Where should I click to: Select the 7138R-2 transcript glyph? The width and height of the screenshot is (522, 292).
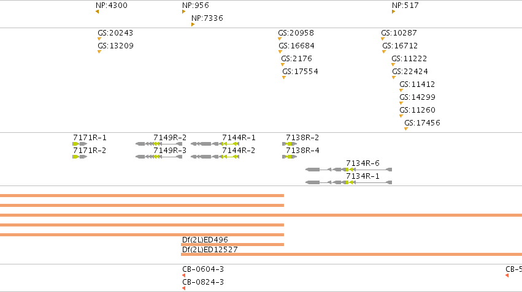[290, 144]
